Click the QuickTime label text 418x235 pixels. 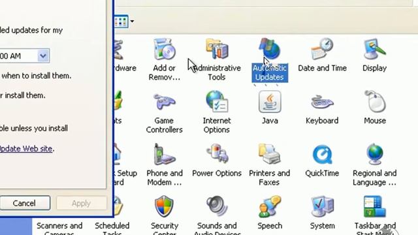pos(322,173)
